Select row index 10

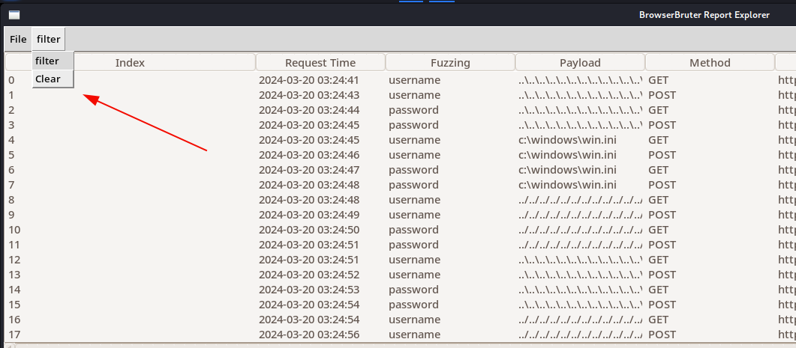[x=400, y=230]
